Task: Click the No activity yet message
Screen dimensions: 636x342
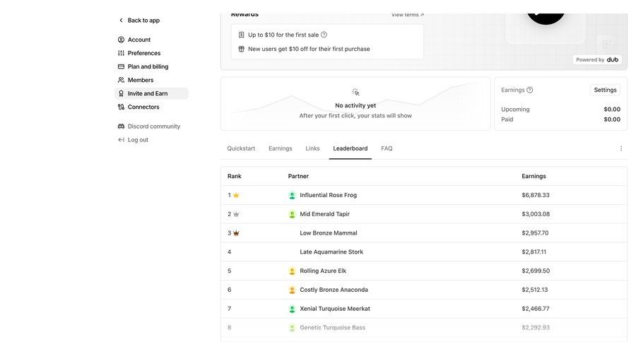Action: (x=355, y=105)
